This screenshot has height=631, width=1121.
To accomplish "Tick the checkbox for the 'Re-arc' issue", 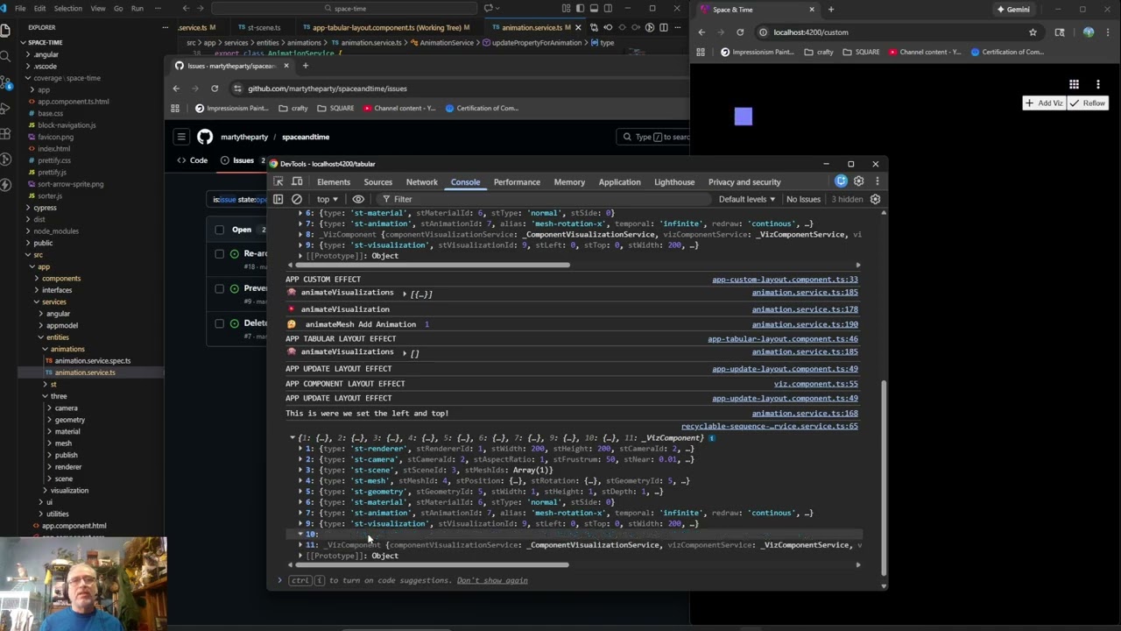I will (220, 253).
